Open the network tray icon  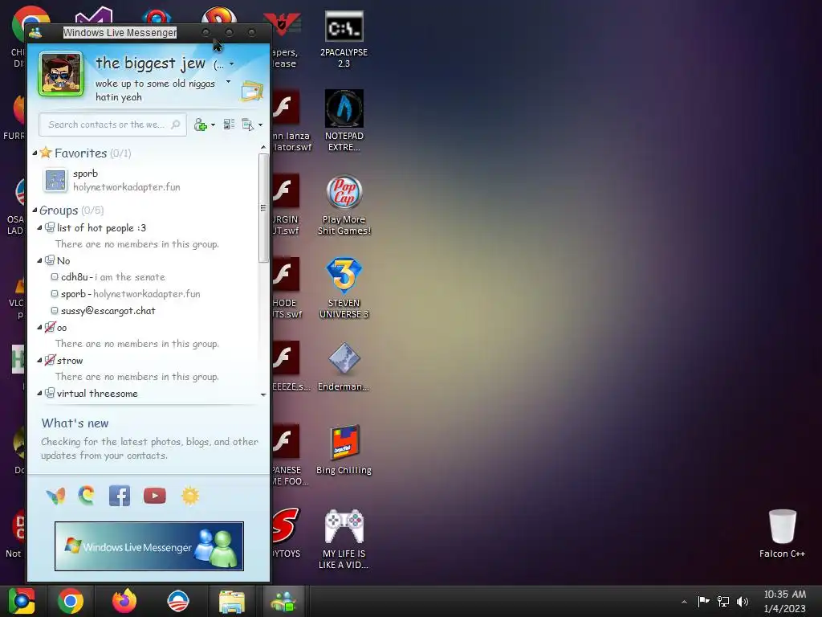(723, 601)
